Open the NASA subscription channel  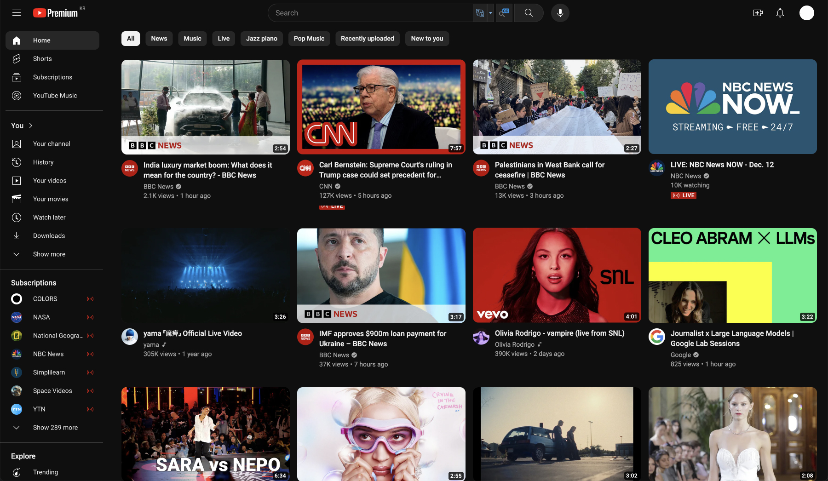click(x=41, y=317)
